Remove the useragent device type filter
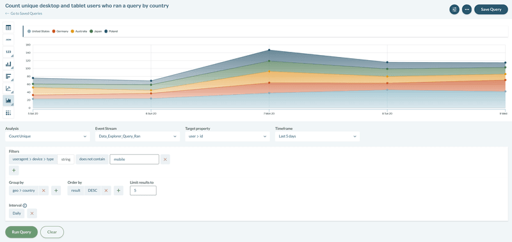The image size is (512, 242). click(165, 159)
